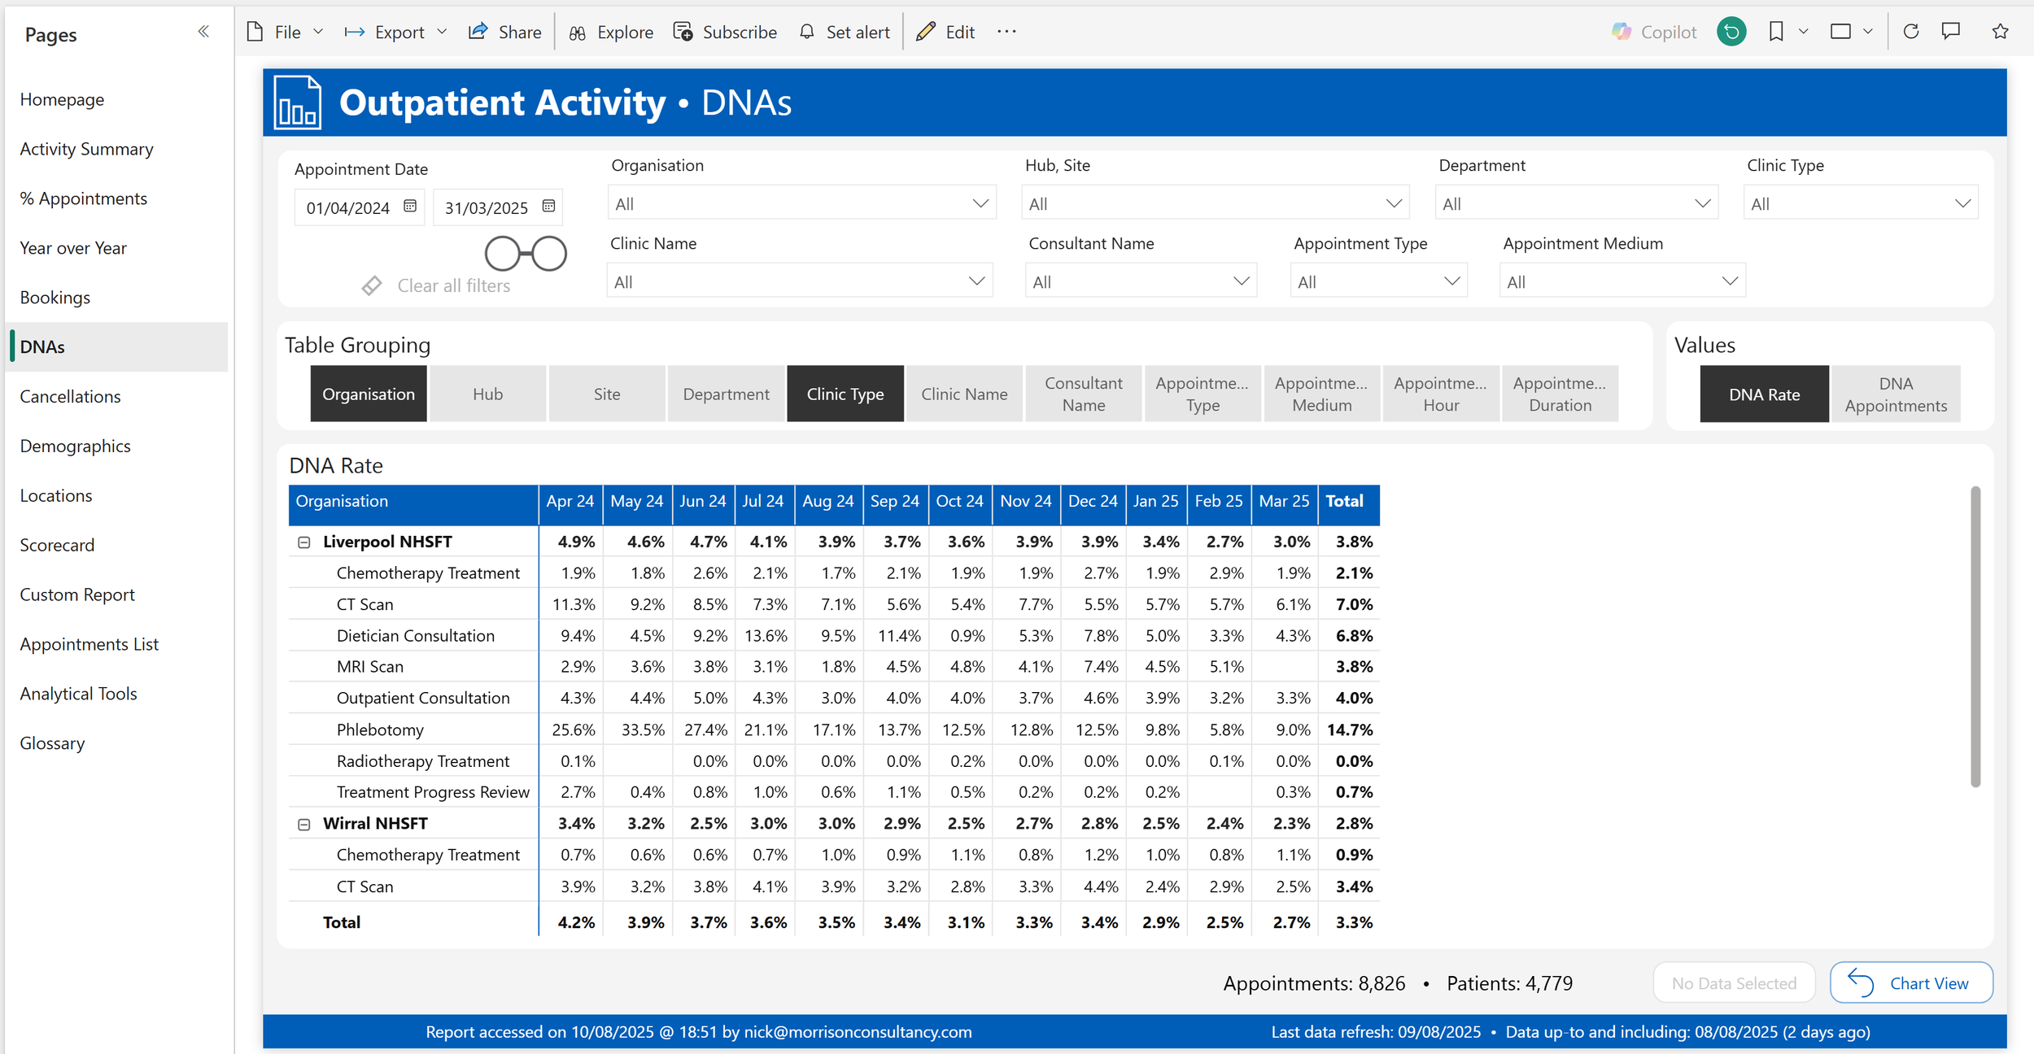Open more options ellipsis in toolbar
The height and width of the screenshot is (1054, 2034).
click(1006, 32)
